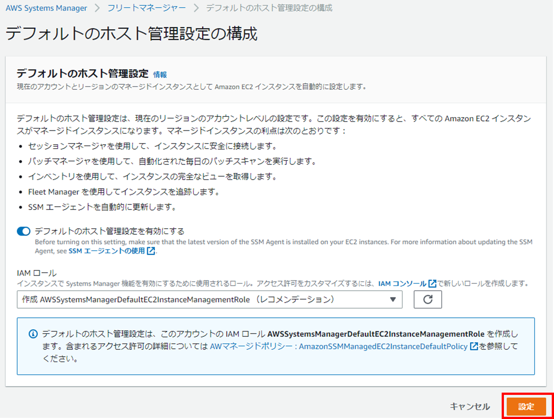This screenshot has height=419, width=554.
Task: Click デフォルトのホスト管理設定の構成 breadcrumb text
Action: point(269,8)
